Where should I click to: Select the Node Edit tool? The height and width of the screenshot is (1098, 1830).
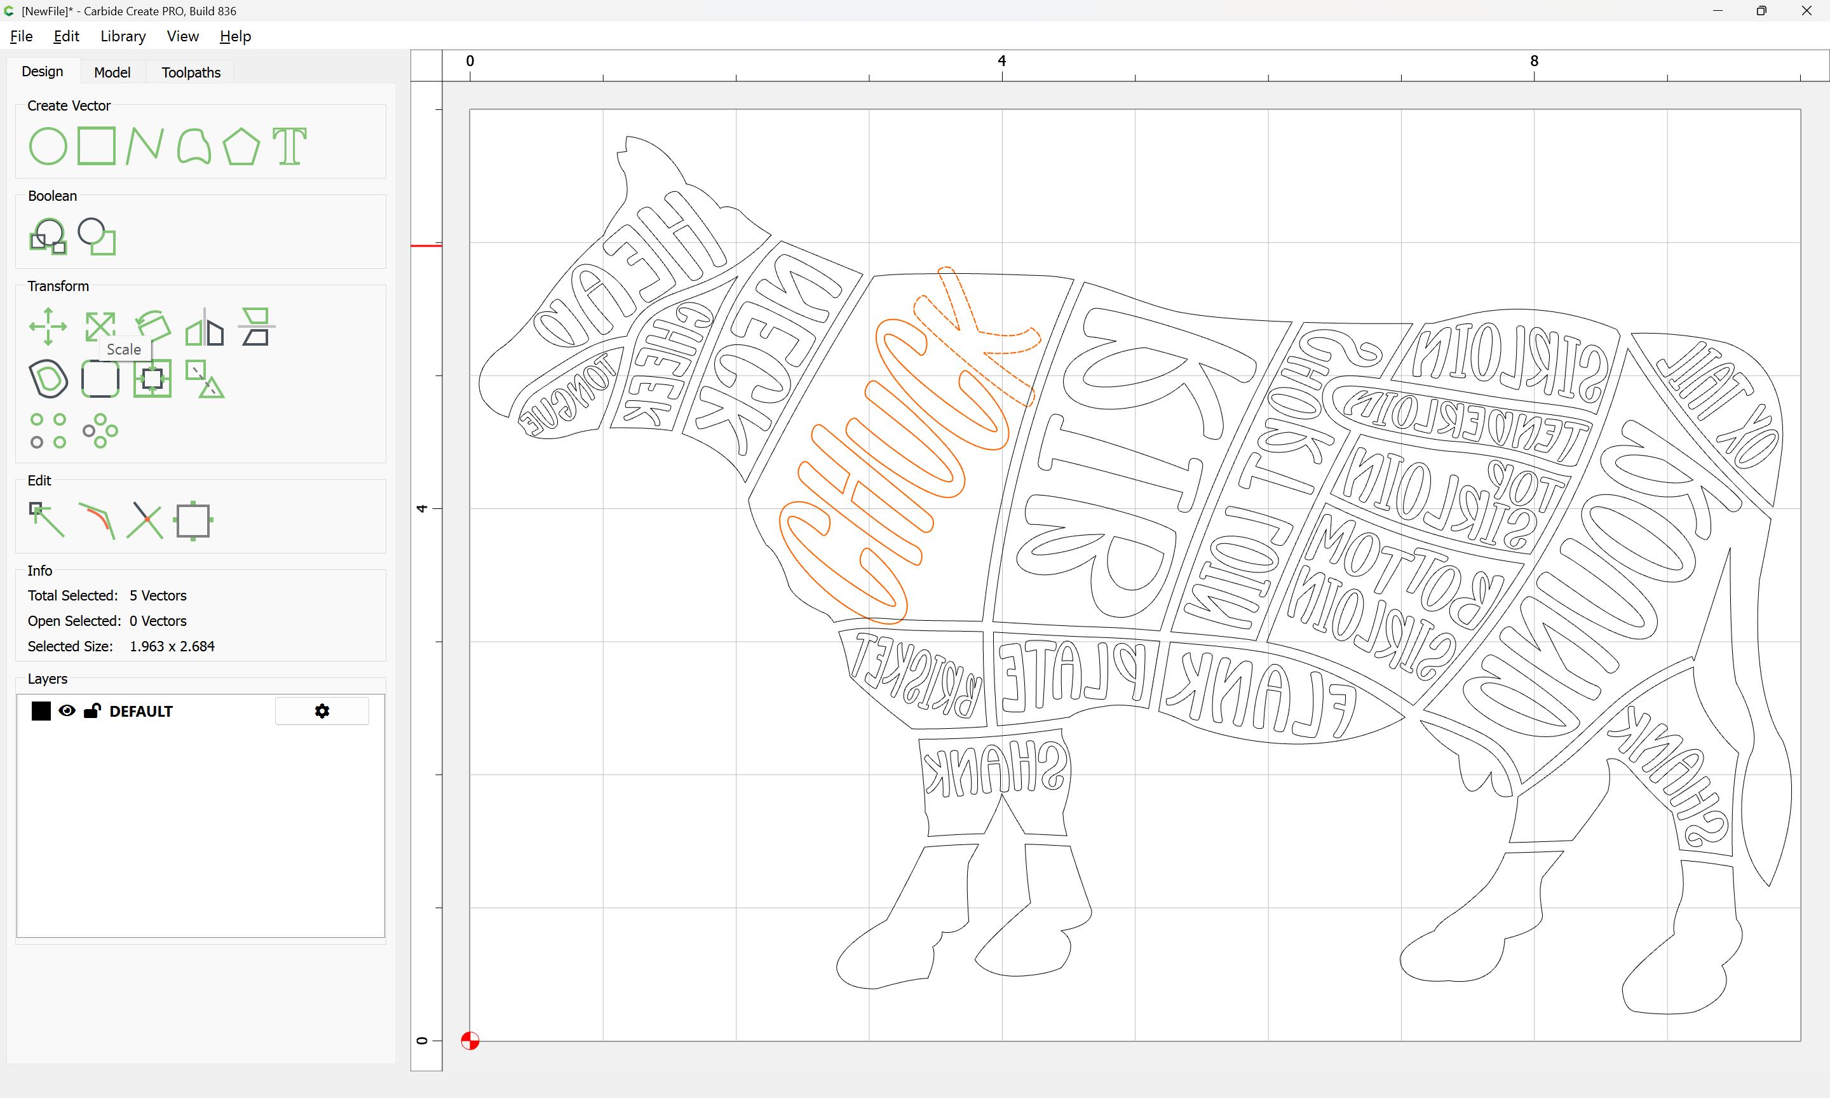[46, 519]
